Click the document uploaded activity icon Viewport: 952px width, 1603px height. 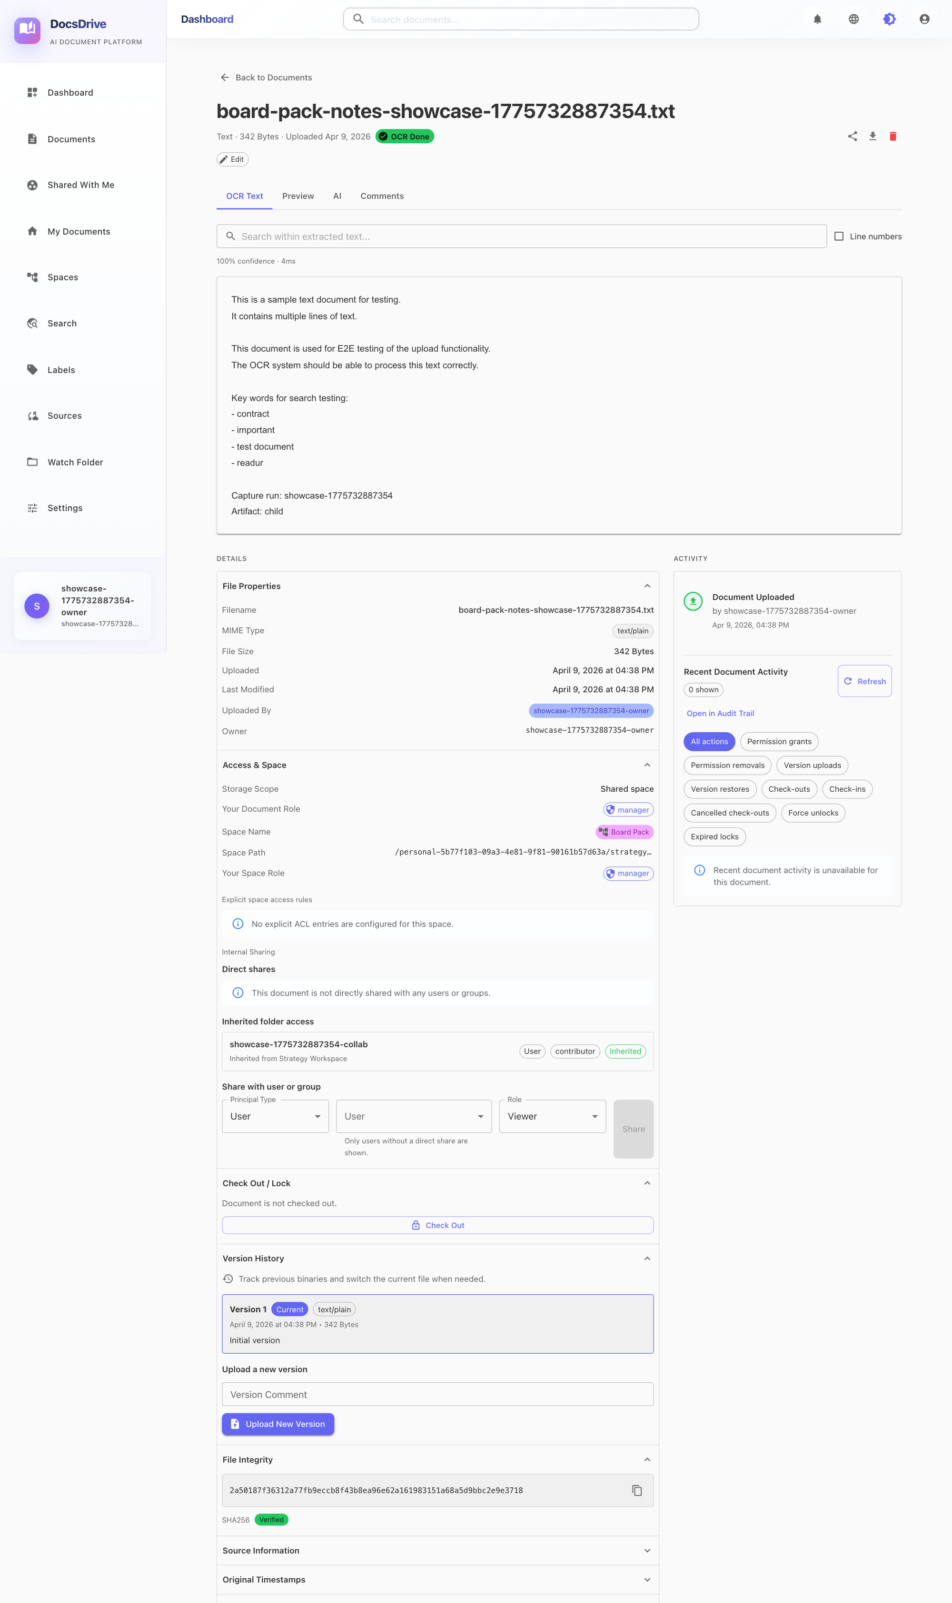(x=693, y=601)
